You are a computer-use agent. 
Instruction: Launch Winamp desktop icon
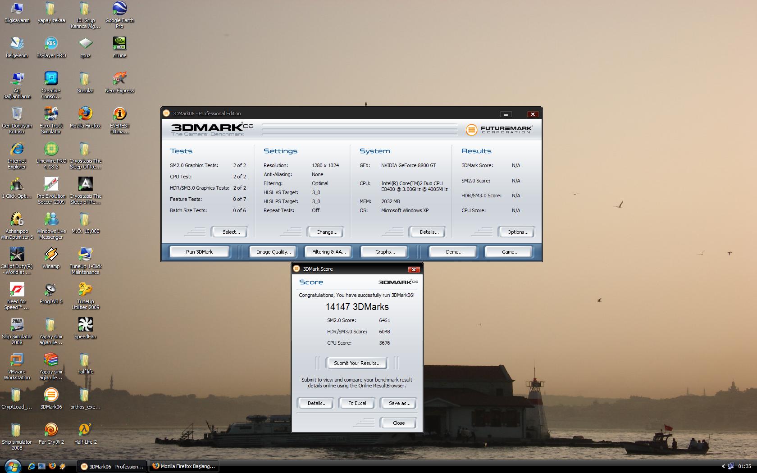(x=51, y=258)
